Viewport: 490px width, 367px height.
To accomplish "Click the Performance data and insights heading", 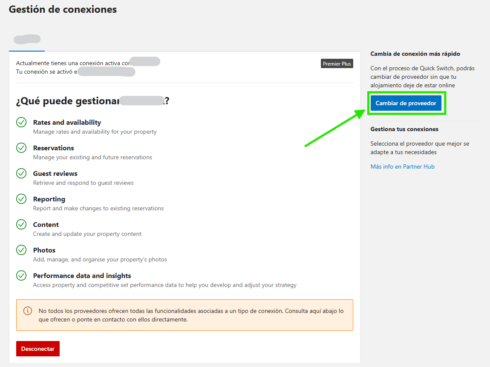I will tap(82, 276).
